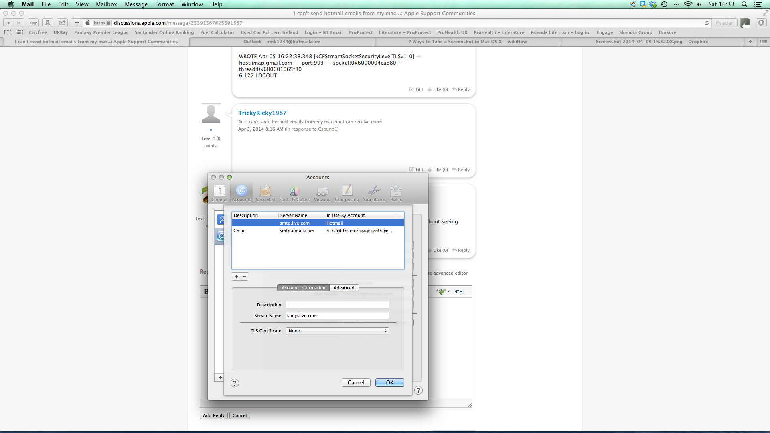The height and width of the screenshot is (433, 770).
Task: Expand TLS Certificate dropdown
Action: [x=337, y=331]
